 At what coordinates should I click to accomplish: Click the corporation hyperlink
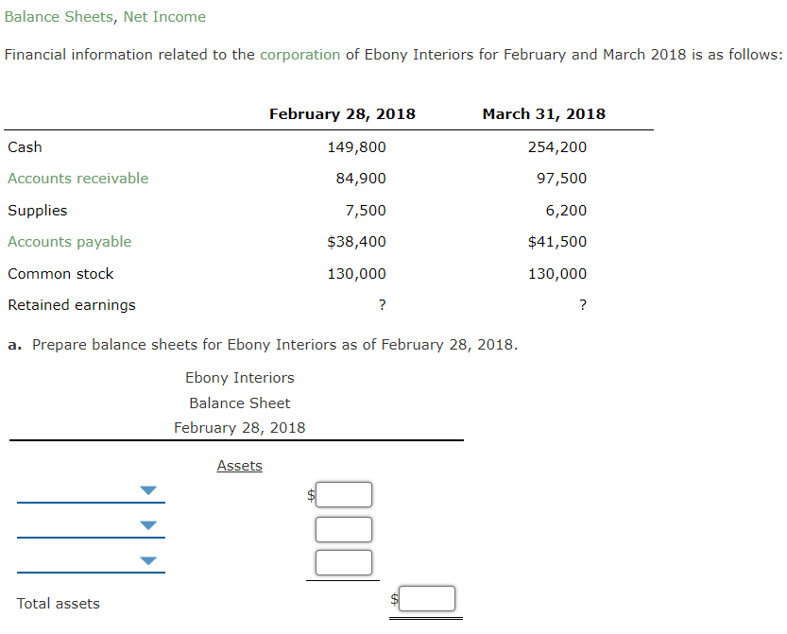tap(299, 54)
